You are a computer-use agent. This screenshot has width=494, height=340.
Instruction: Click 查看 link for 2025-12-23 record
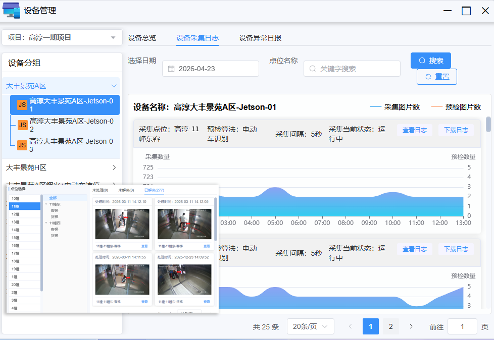tap(207, 302)
